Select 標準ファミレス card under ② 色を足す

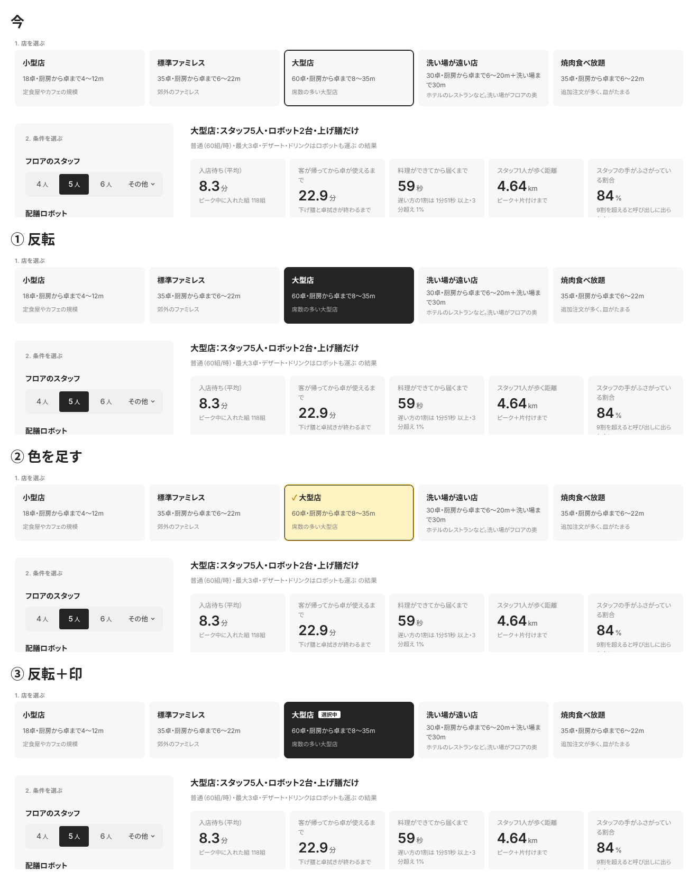click(x=214, y=513)
